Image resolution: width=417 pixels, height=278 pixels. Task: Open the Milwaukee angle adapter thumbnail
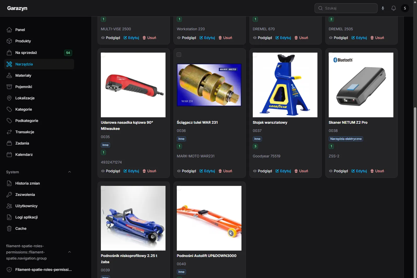133,85
